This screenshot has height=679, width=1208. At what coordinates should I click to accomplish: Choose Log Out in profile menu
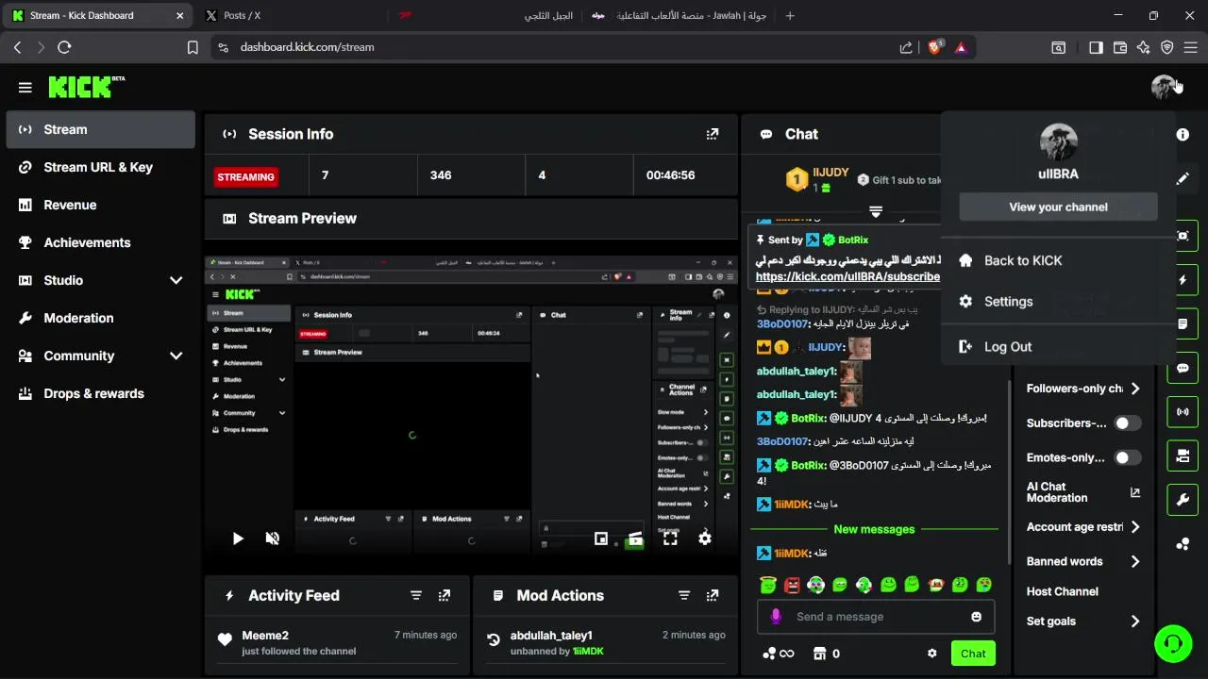[1058, 347]
